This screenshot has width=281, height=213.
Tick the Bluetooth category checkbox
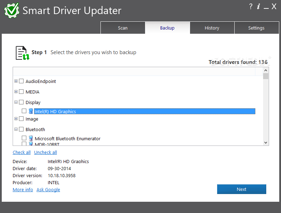21,129
